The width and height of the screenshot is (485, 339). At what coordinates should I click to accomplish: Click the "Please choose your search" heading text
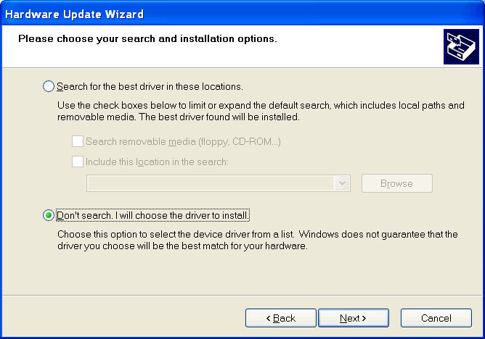[147, 38]
